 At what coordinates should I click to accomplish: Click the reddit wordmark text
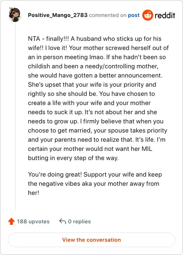[x=165, y=16]
